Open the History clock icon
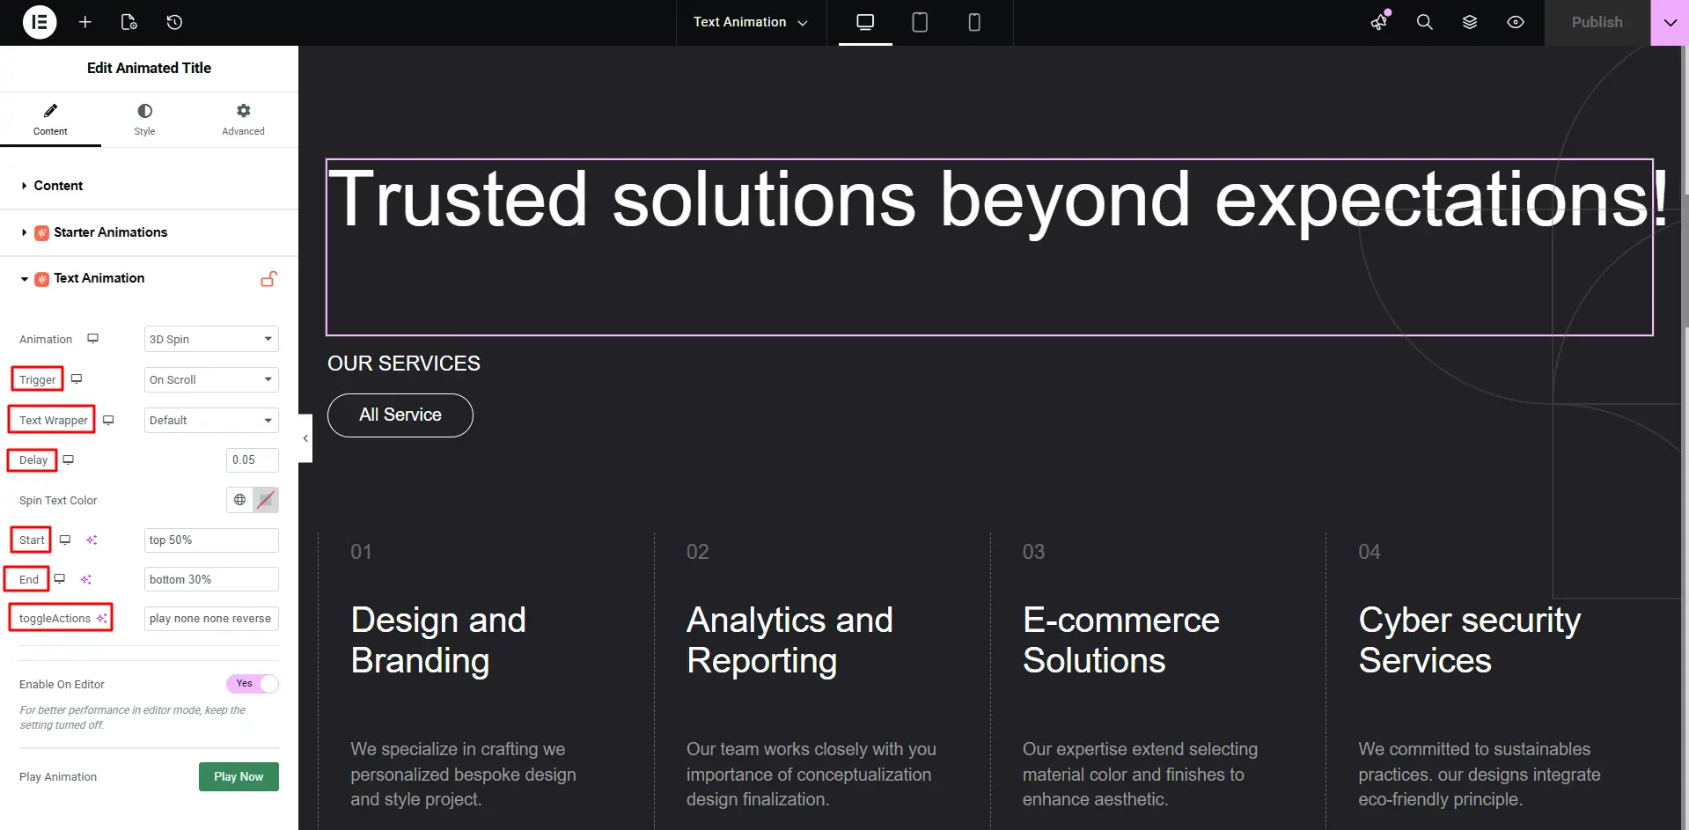1689x830 pixels. coord(174,22)
